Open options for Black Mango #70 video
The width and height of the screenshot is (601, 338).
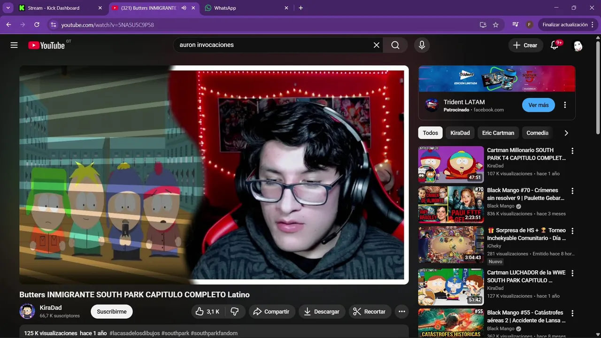[x=572, y=191]
